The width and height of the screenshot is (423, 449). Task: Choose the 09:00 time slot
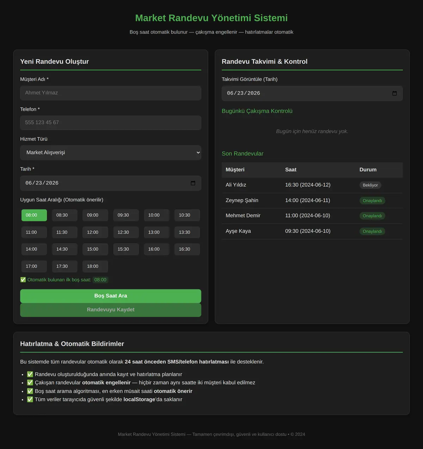click(x=95, y=215)
